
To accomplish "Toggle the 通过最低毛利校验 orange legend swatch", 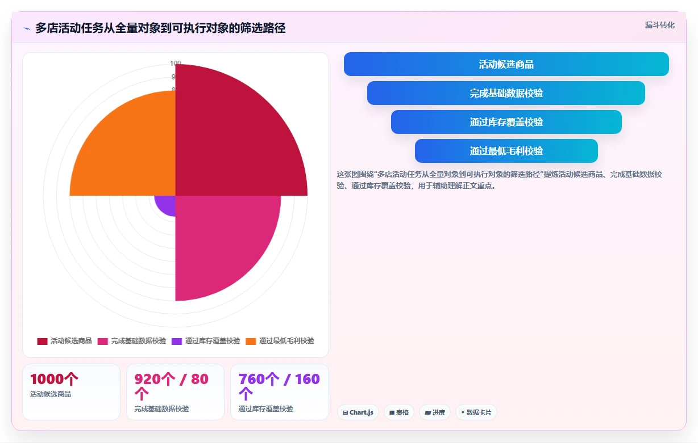I will coord(251,341).
